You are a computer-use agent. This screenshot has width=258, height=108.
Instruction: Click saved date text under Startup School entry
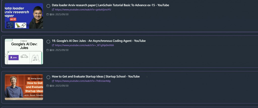point(59,86)
